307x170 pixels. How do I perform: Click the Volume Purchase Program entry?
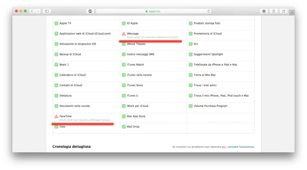pos(210,106)
